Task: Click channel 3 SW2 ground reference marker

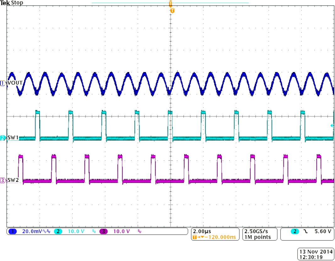Action: 3,180
